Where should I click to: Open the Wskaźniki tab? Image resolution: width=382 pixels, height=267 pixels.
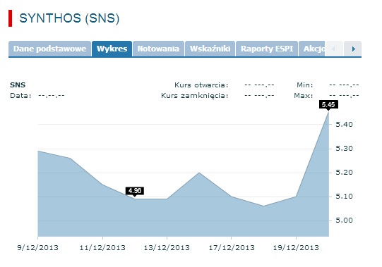(x=210, y=49)
